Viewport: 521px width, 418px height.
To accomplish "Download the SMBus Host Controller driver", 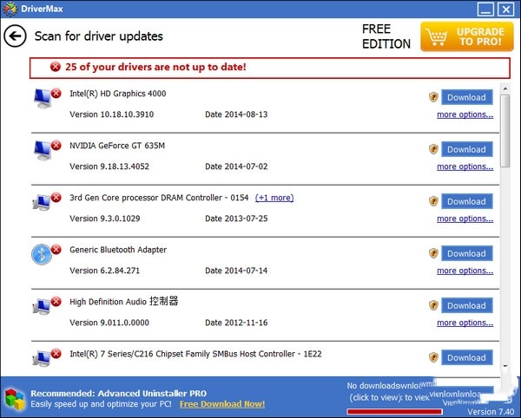I will click(467, 357).
